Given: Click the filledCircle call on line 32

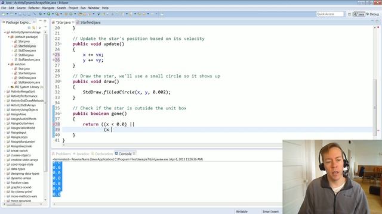Looking at the screenshot, I should (x=119, y=92).
